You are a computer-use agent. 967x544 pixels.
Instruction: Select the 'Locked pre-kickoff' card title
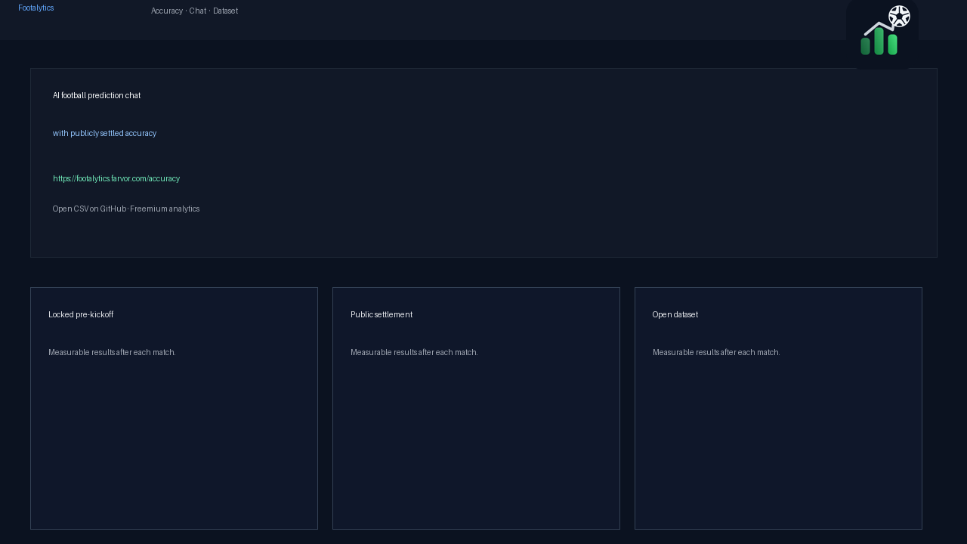pos(81,314)
